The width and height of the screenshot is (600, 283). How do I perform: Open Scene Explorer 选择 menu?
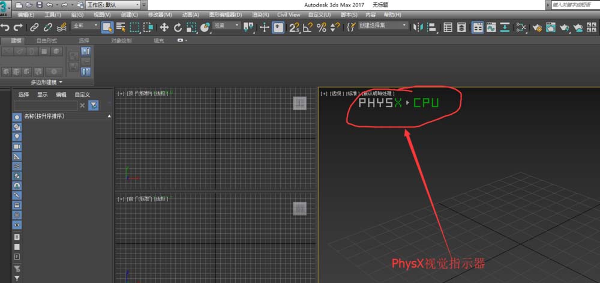coord(24,94)
